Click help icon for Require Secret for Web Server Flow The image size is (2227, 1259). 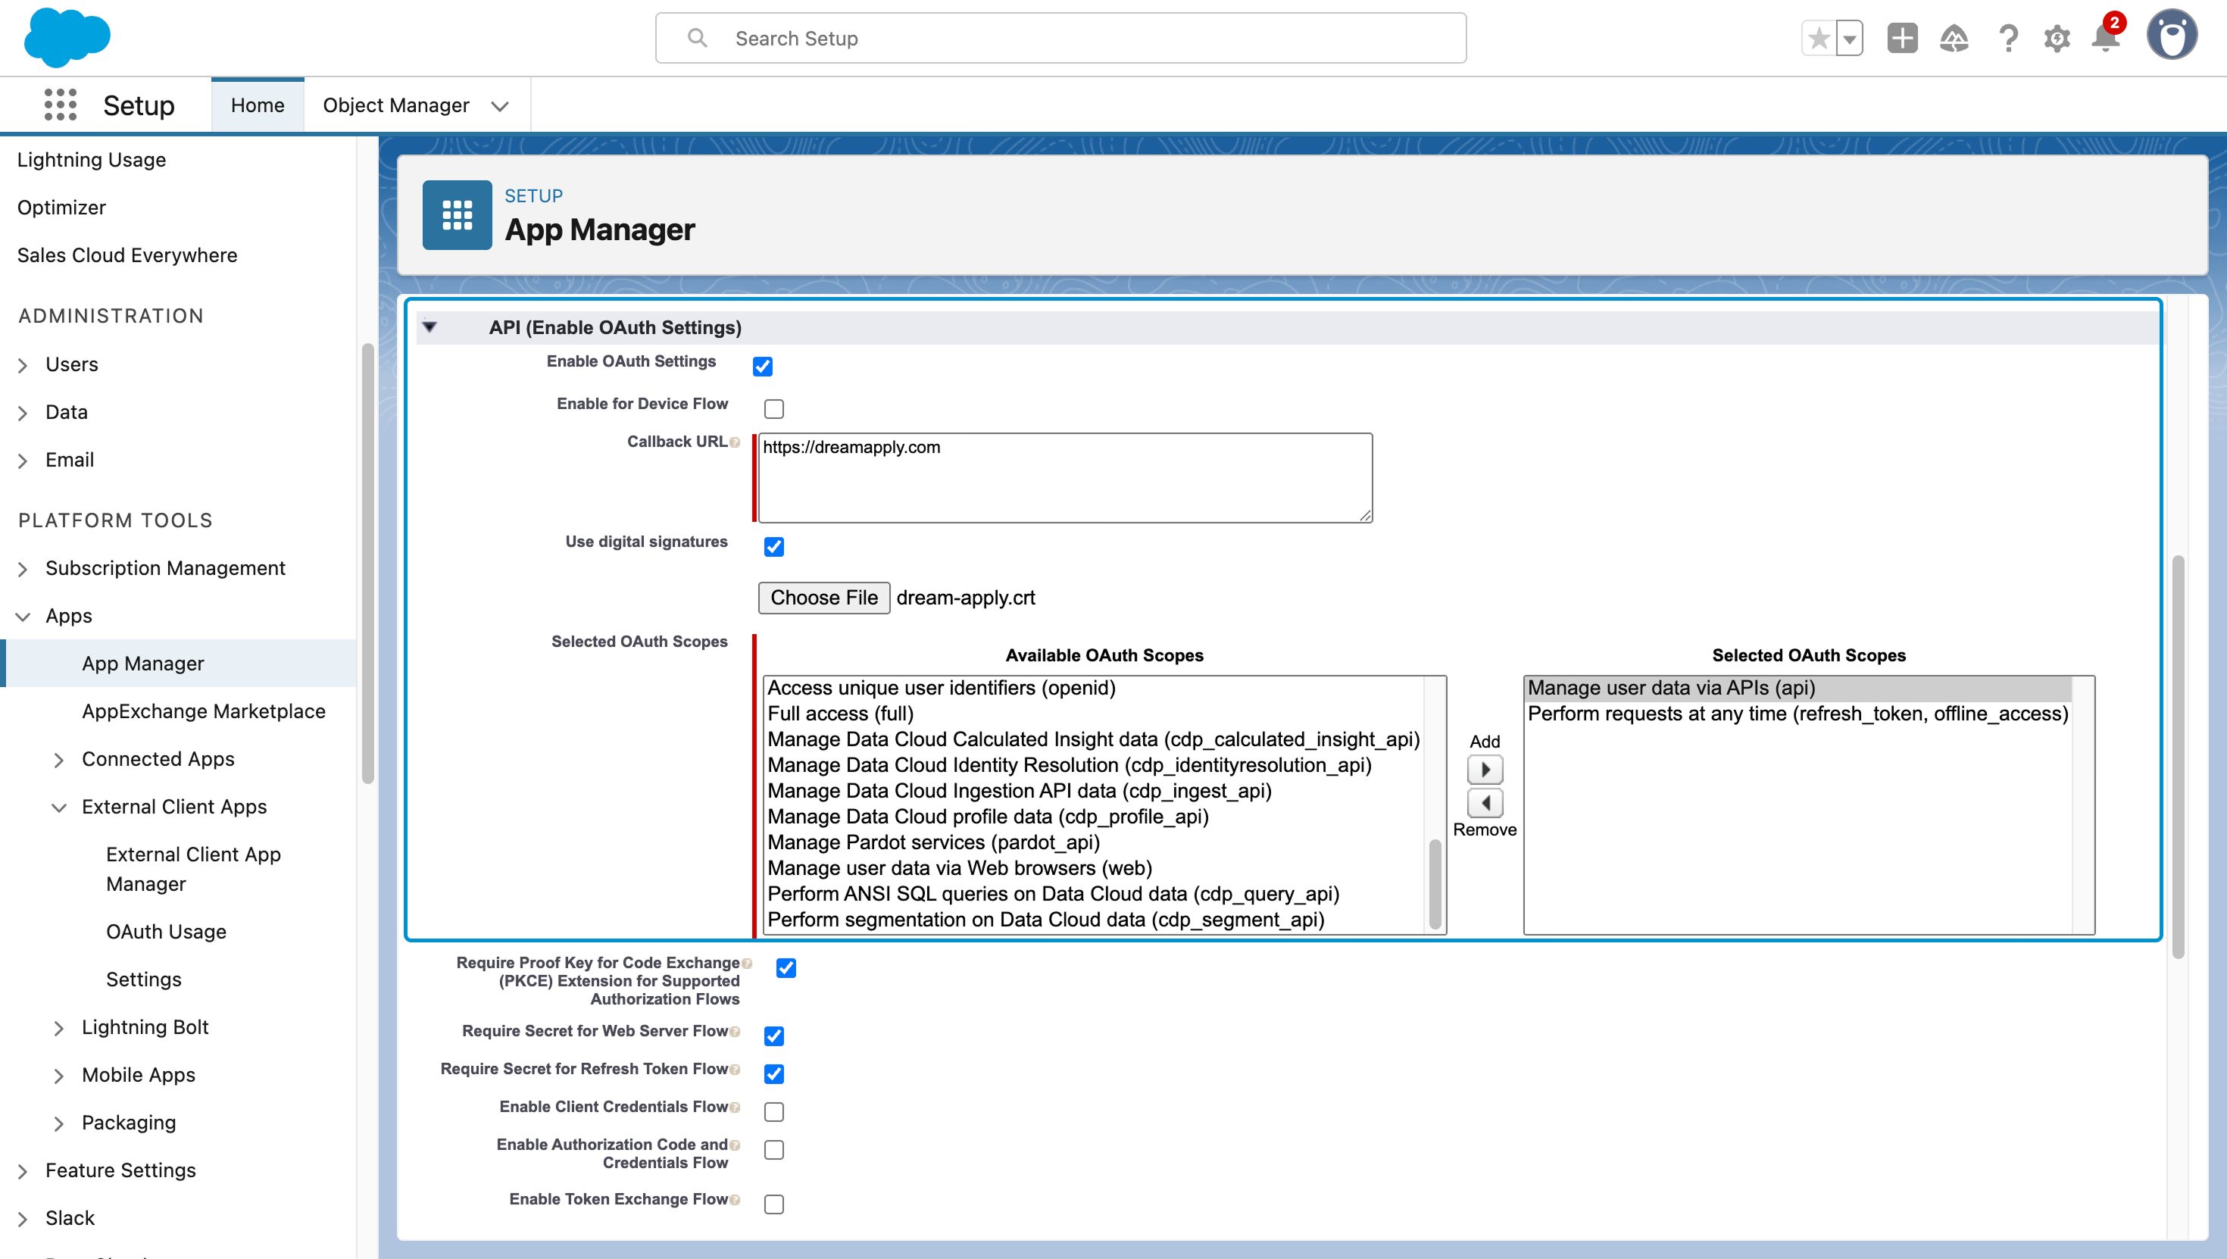tap(735, 1032)
